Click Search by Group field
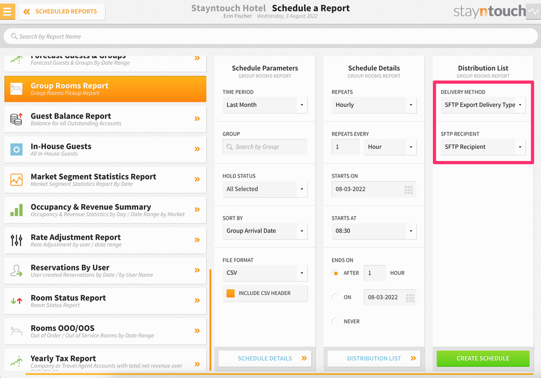 click(265, 147)
